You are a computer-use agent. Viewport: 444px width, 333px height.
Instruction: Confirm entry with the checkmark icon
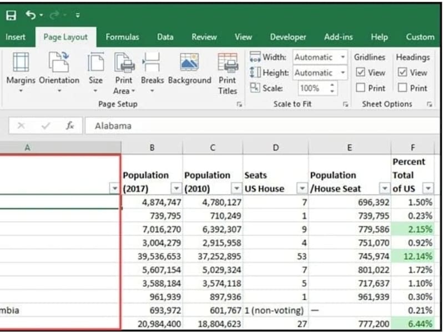click(46, 125)
